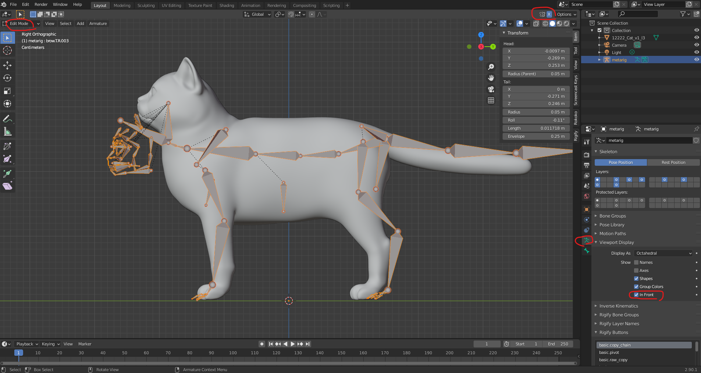
Task: Expand the Bone Groups panel
Action: pos(612,216)
